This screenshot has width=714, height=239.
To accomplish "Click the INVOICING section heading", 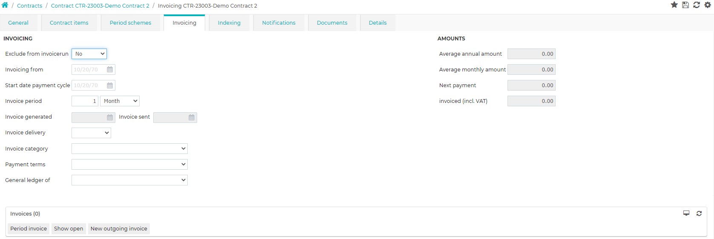I will coord(18,38).
